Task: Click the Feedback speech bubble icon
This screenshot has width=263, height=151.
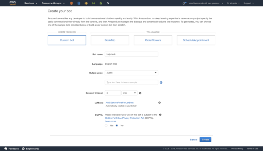Action: pyautogui.click(x=6, y=149)
